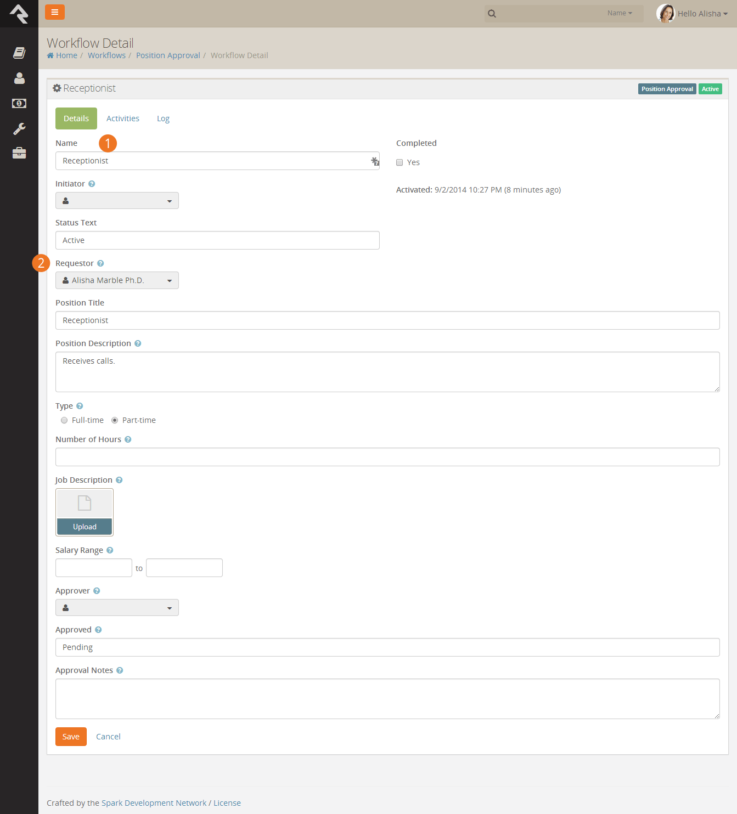Click the Save button
This screenshot has height=814, width=737.
[x=71, y=737]
